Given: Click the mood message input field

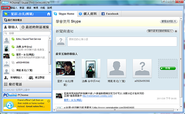Looking at the screenshot, I should [x=122, y=41].
